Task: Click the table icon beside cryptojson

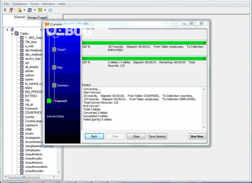Action: pyautogui.click(x=22, y=125)
